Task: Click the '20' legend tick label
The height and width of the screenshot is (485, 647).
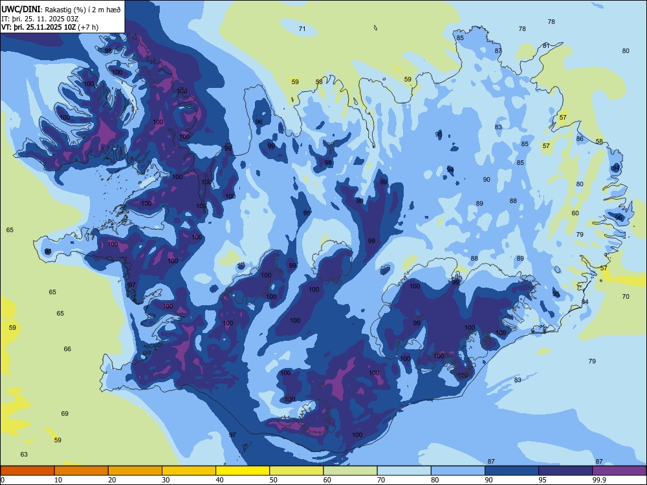Action: point(112,480)
